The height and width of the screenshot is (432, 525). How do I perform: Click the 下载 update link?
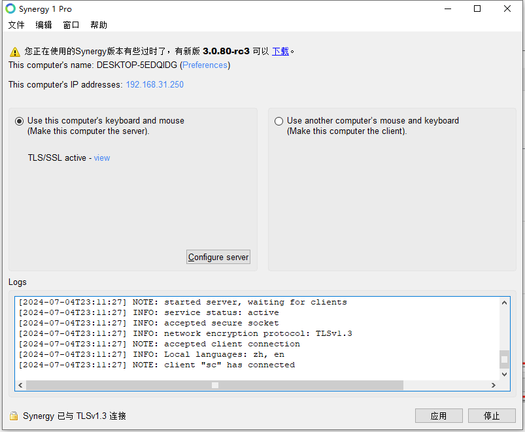(280, 51)
